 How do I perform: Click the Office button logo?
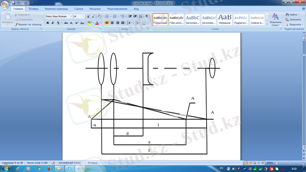point(5,5)
